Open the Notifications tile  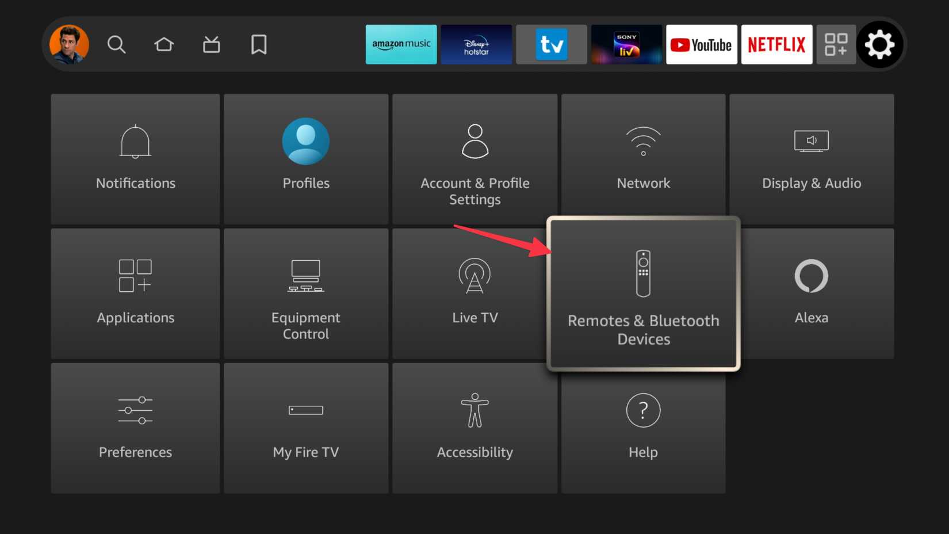(x=135, y=159)
